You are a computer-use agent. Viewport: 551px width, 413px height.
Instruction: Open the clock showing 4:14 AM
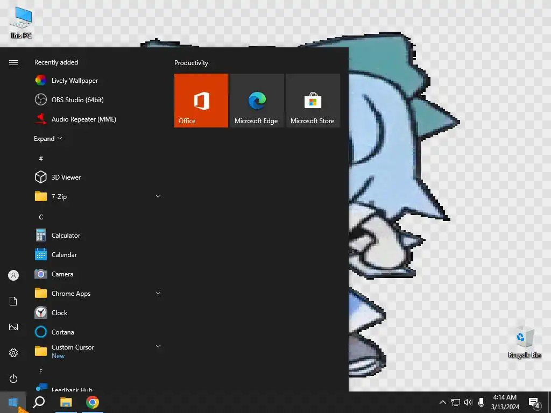pyautogui.click(x=505, y=402)
